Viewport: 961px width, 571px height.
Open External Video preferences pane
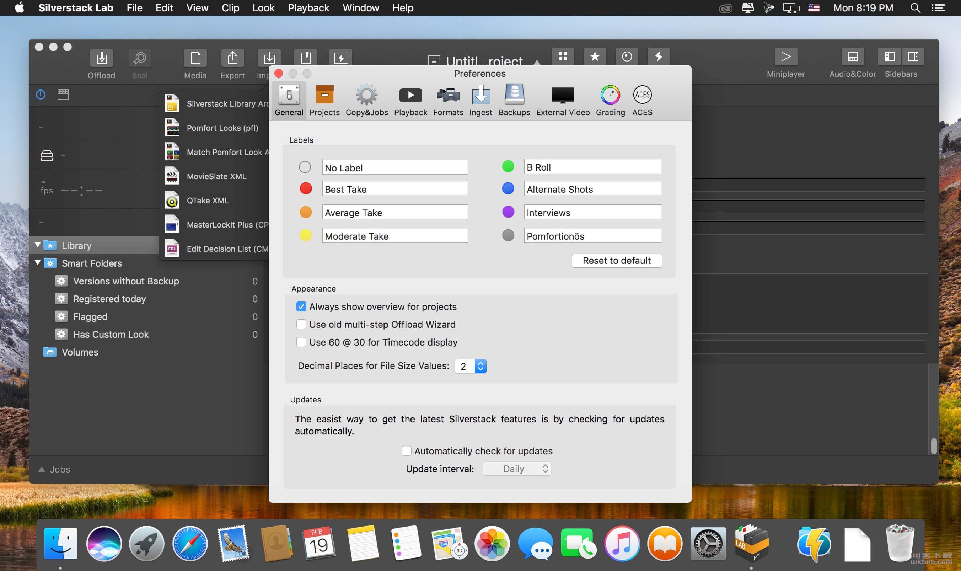click(x=563, y=100)
